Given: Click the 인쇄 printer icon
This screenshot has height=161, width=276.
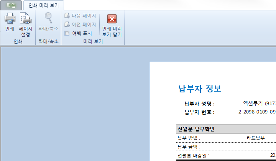Looking at the screenshot, I should (10, 18).
